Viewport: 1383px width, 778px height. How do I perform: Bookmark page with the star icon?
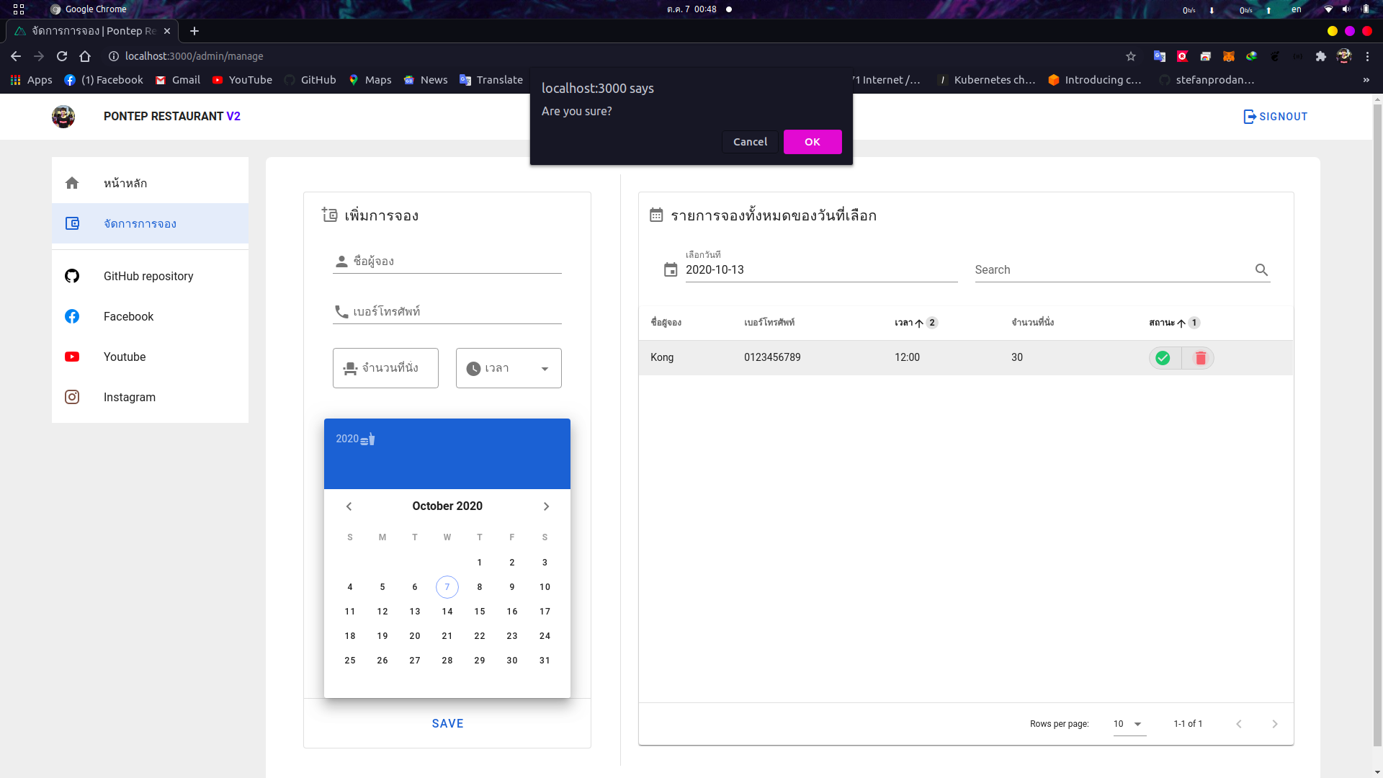(1131, 56)
